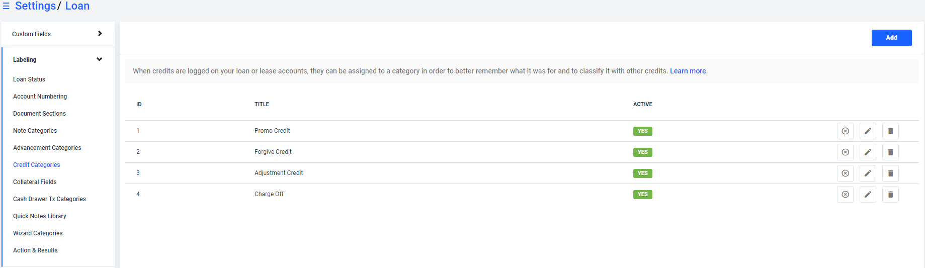The image size is (925, 268).
Task: Deactivate the Forgive Credit category
Action: [x=845, y=152]
